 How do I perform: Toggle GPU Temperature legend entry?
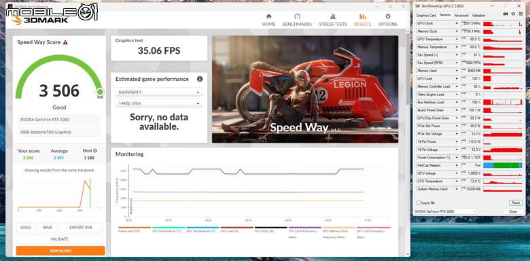202,230
